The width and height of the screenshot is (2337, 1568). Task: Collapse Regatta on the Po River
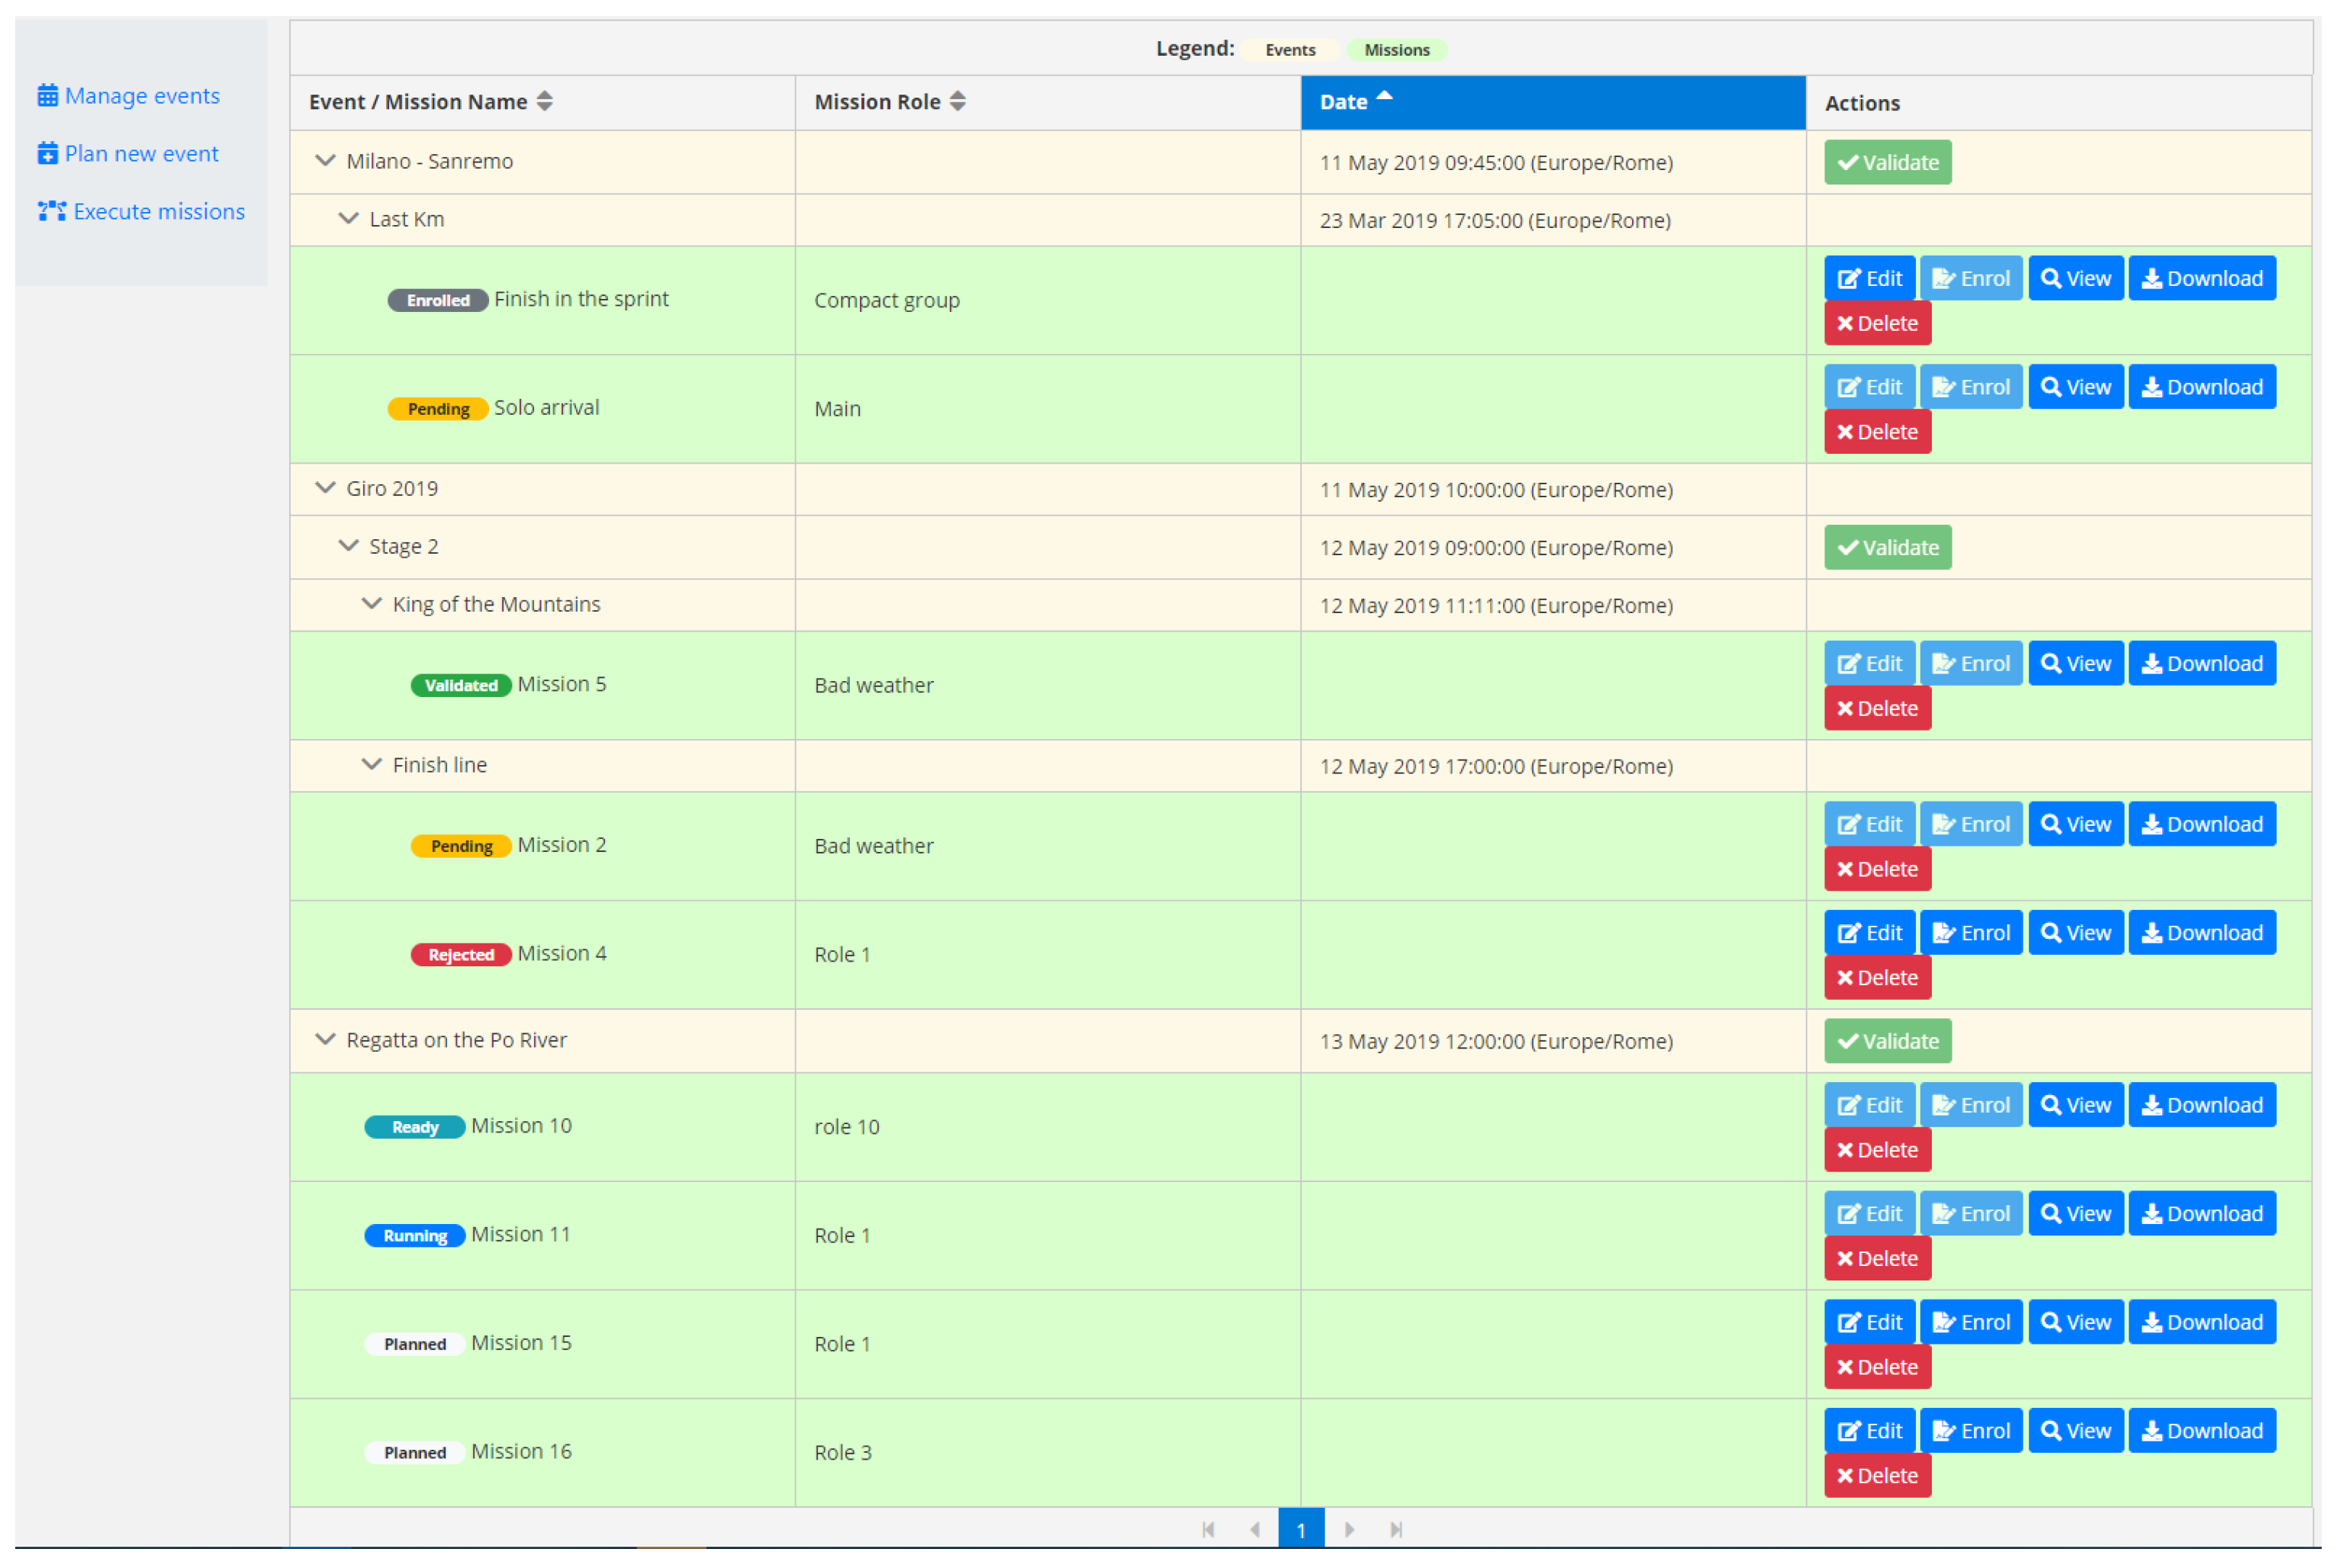point(324,1040)
